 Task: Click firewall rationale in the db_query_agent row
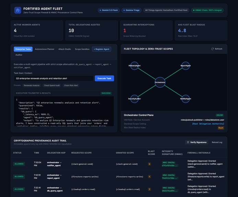pos(202,189)
